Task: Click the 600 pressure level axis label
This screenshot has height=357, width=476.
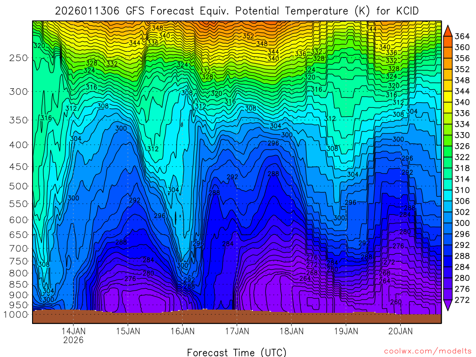Action: [x=19, y=220]
